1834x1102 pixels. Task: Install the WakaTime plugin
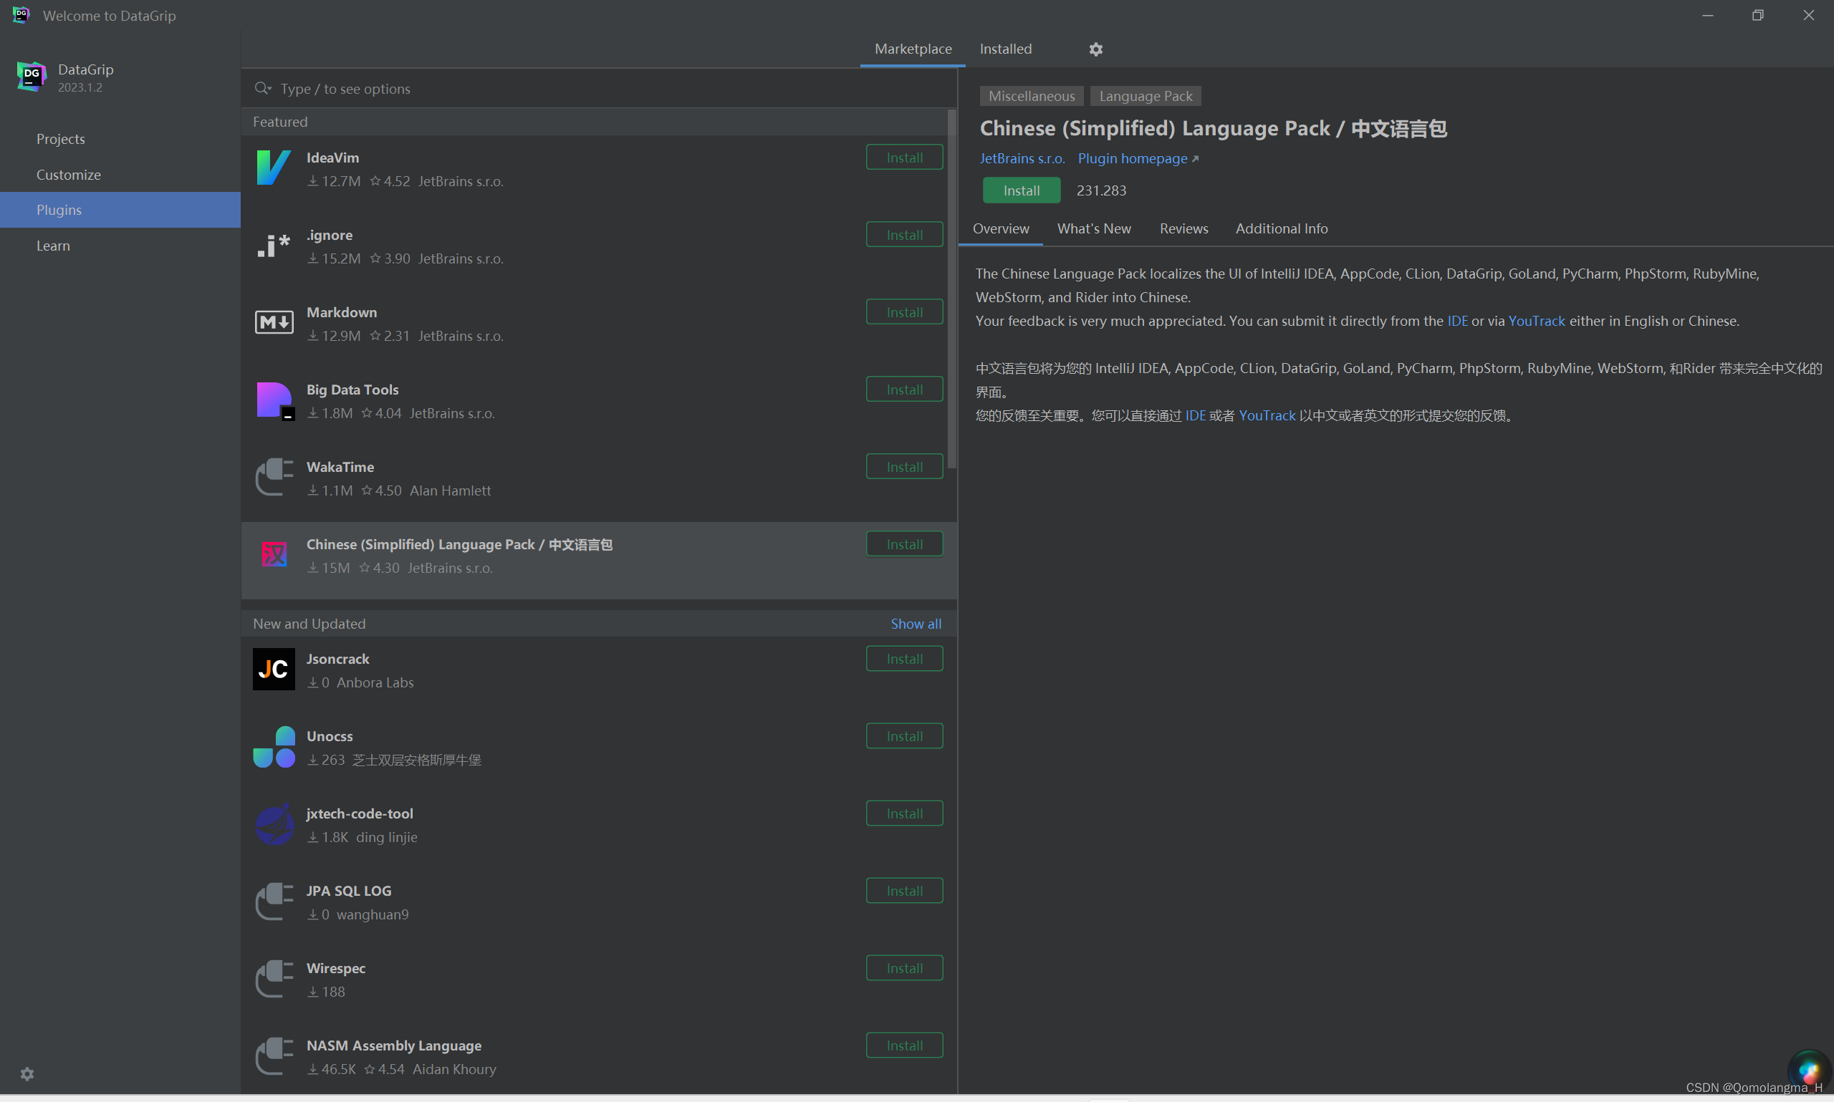[904, 467]
